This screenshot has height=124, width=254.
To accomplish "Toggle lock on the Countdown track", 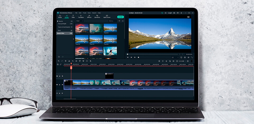I will pyautogui.click(x=60, y=76).
